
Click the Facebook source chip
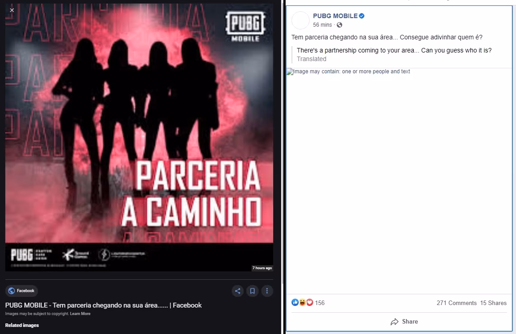(x=22, y=291)
